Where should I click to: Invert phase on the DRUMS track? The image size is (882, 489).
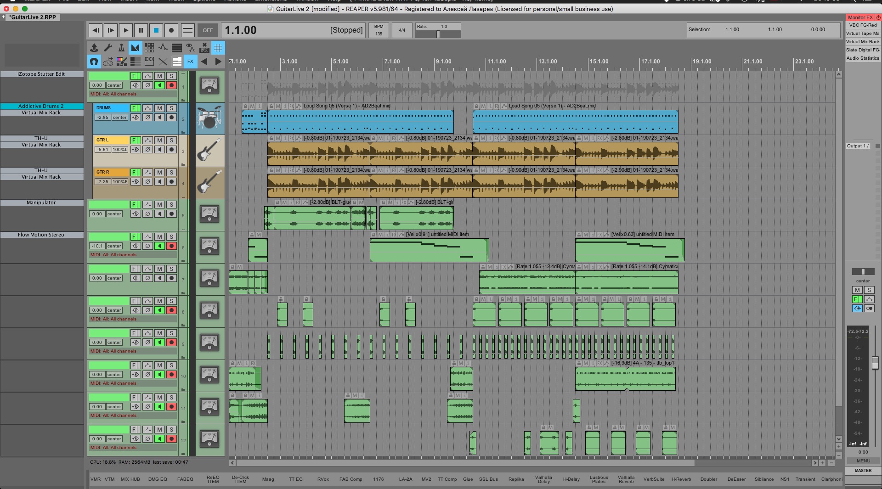[147, 118]
